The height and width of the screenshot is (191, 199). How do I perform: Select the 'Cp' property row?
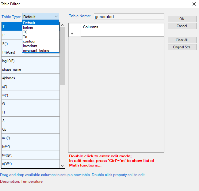(30, 129)
